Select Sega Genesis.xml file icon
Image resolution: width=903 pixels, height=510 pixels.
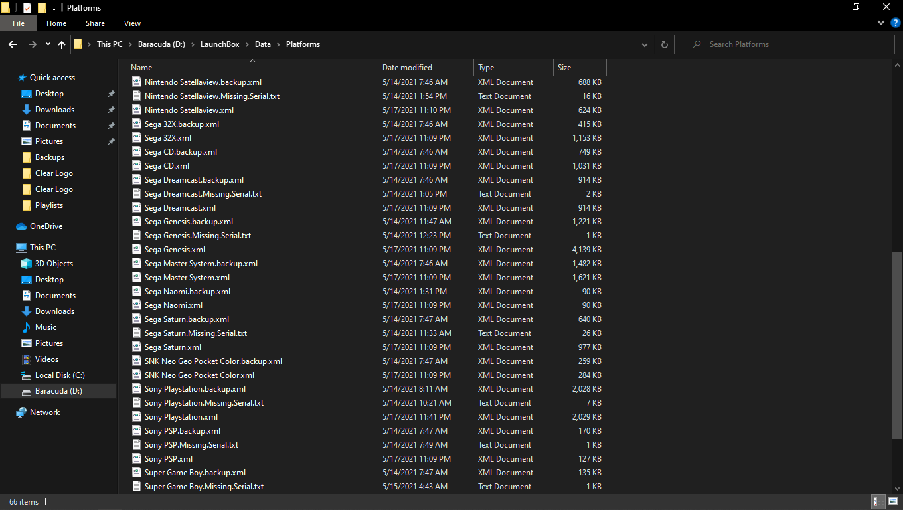[x=137, y=250]
